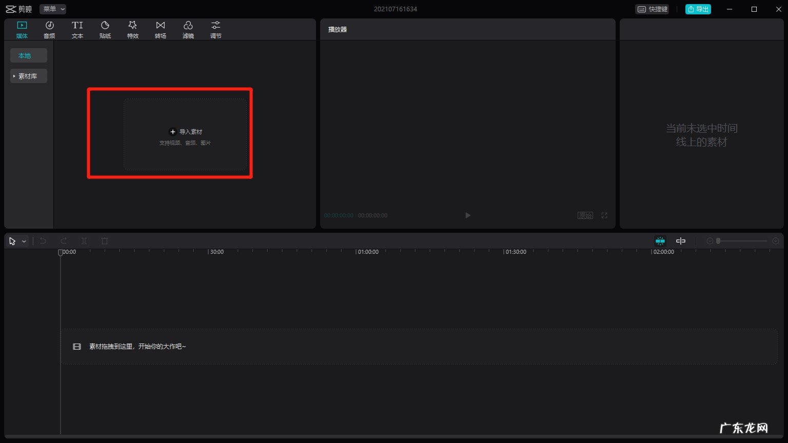Open the selection tool mode dropdown arrow
The width and height of the screenshot is (788, 443).
(x=24, y=241)
